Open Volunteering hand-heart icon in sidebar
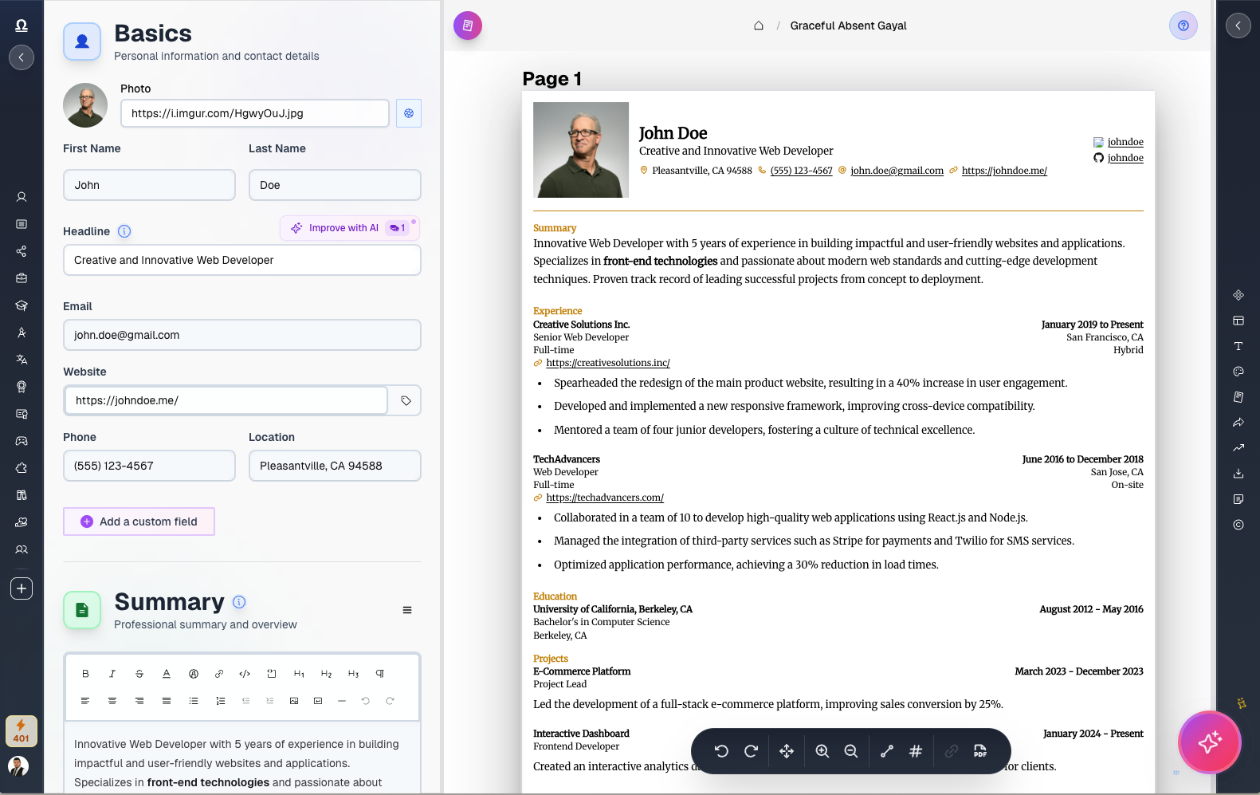1260x795 pixels. [x=22, y=522]
